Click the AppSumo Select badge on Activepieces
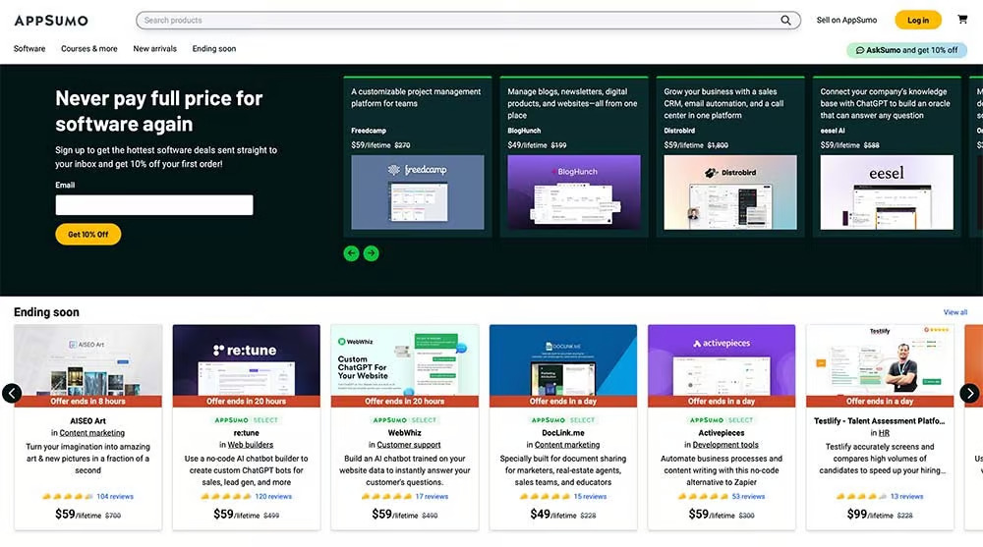The width and height of the screenshot is (983, 547). [x=722, y=420]
